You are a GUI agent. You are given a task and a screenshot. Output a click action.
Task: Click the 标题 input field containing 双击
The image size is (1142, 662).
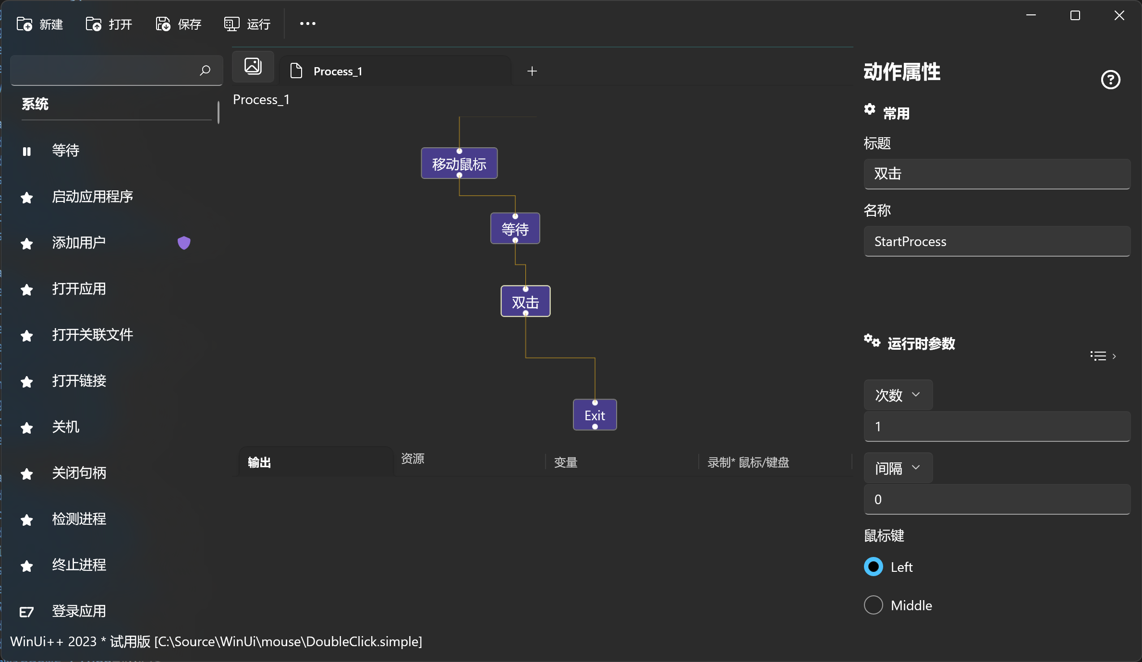(997, 174)
